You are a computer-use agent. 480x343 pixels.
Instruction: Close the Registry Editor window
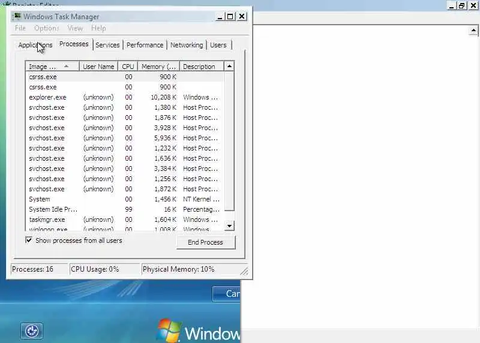pyautogui.click(x=473, y=5)
